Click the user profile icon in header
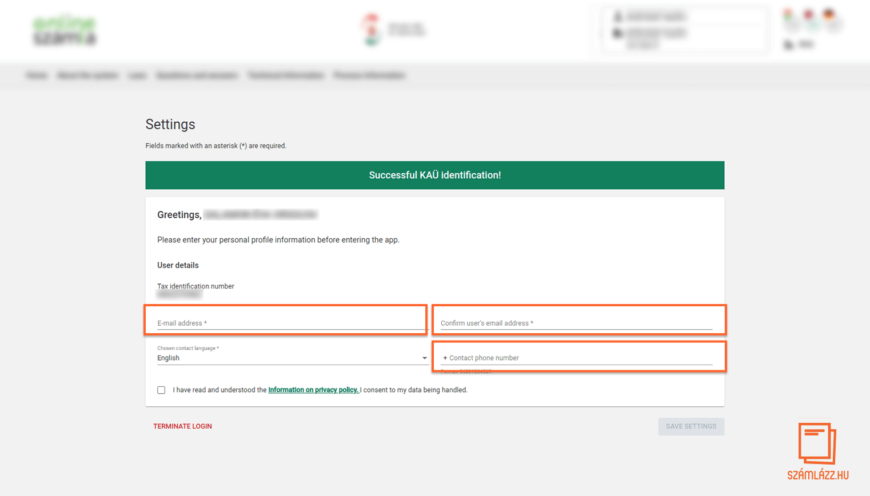This screenshot has width=870, height=496. [617, 17]
